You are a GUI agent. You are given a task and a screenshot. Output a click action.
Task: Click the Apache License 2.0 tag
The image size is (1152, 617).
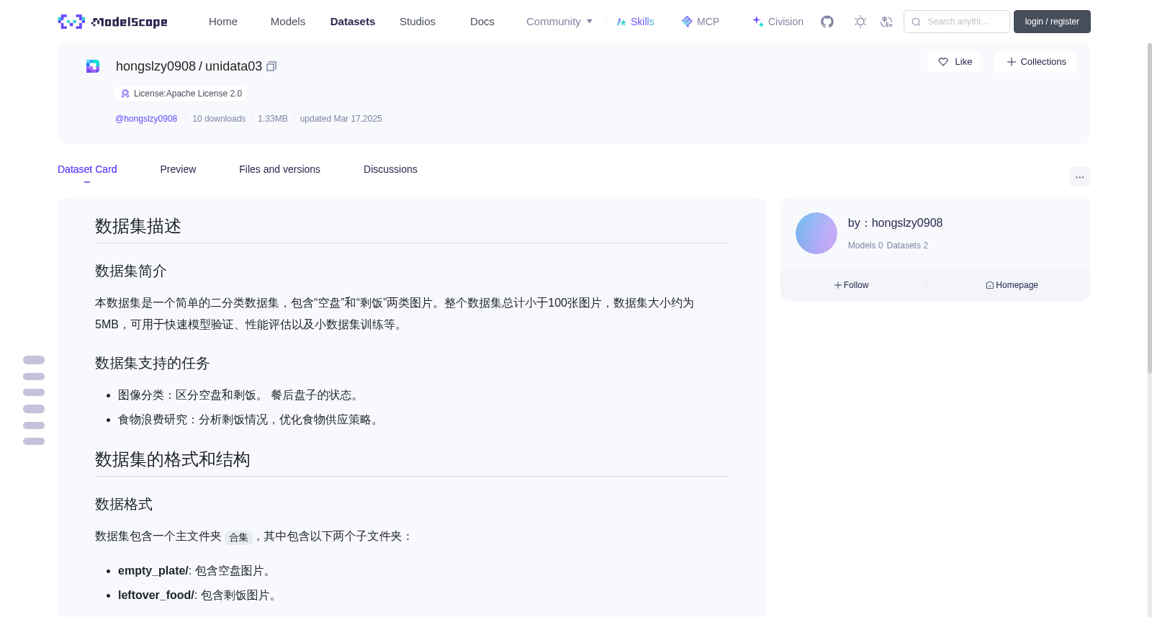pyautogui.click(x=181, y=94)
